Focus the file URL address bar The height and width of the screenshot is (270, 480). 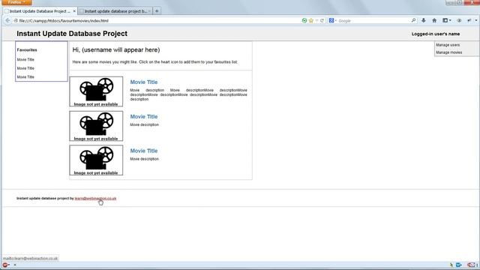coord(159,21)
